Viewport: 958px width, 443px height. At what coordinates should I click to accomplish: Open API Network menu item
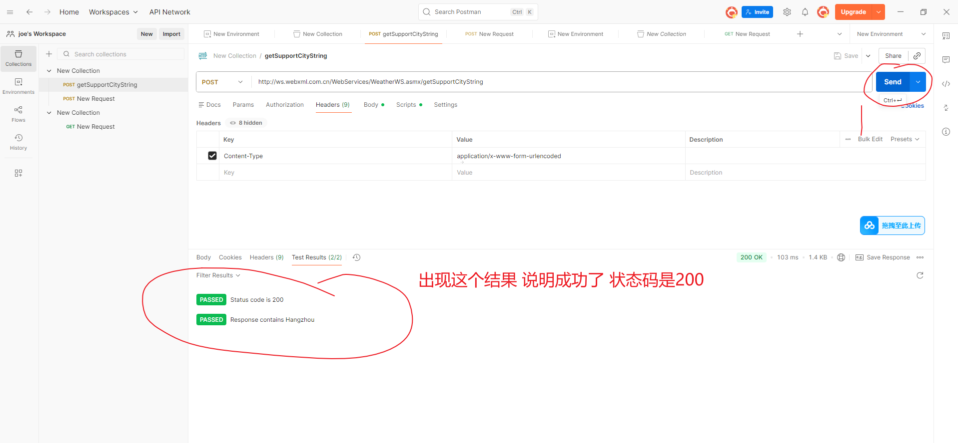click(170, 12)
